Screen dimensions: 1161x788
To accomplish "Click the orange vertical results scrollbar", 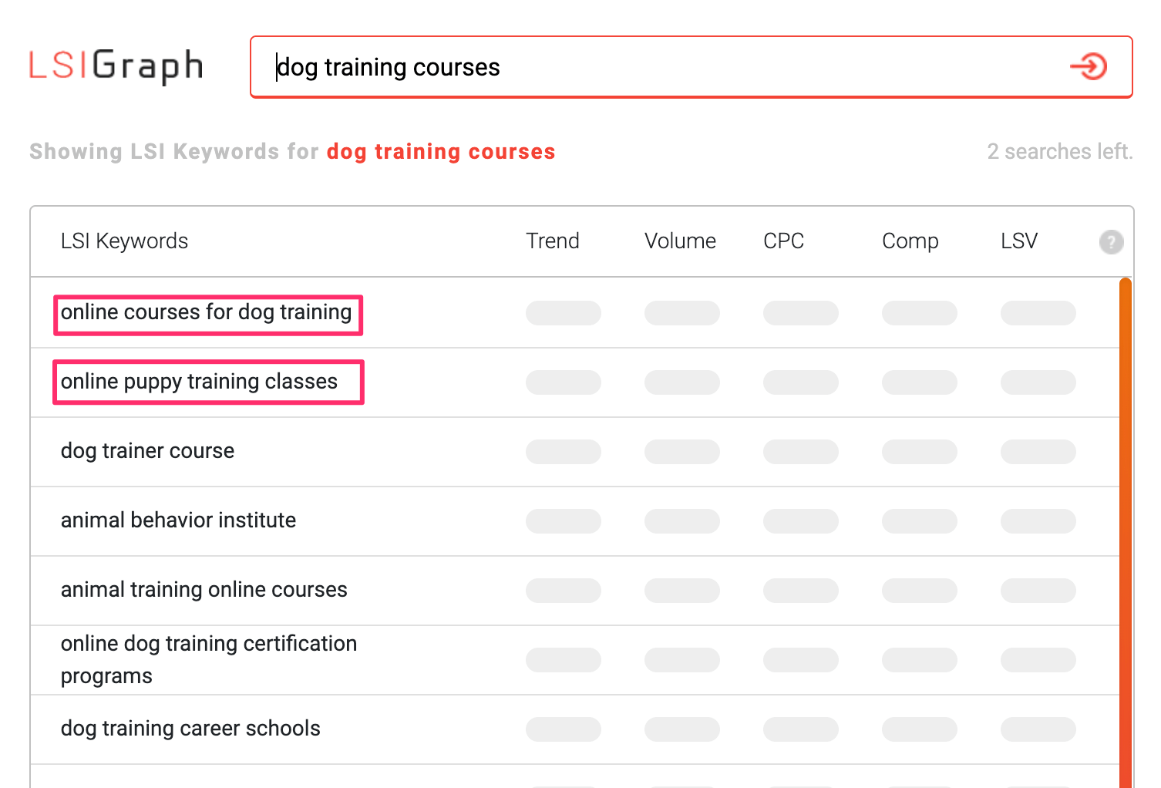I will [1126, 532].
